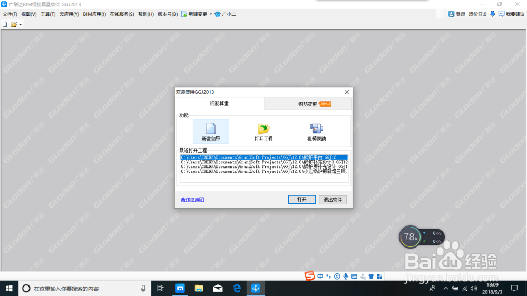Click the new file icon in toolbar
Image resolution: width=527 pixels, height=296 pixels.
5,24
